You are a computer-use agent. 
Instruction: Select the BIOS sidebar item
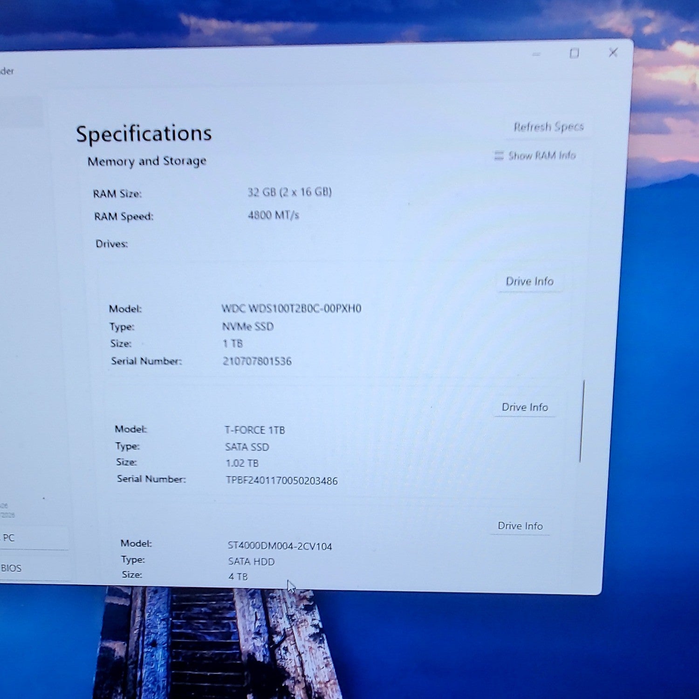pyautogui.click(x=34, y=568)
